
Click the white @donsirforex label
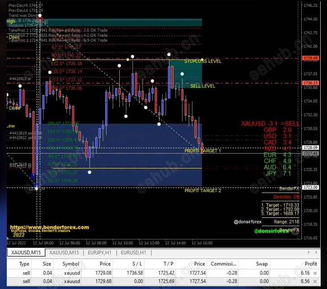pos(248,222)
